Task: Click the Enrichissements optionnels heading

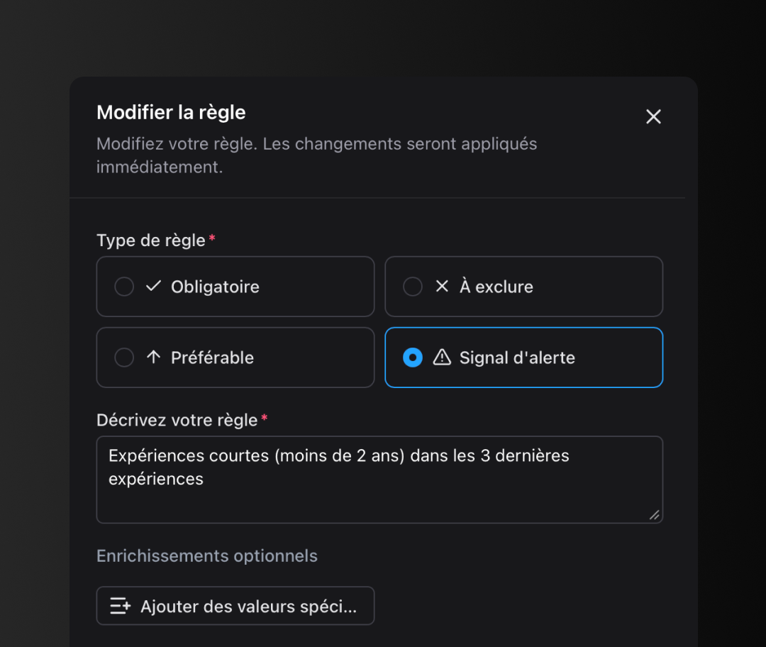Action: [x=207, y=555]
